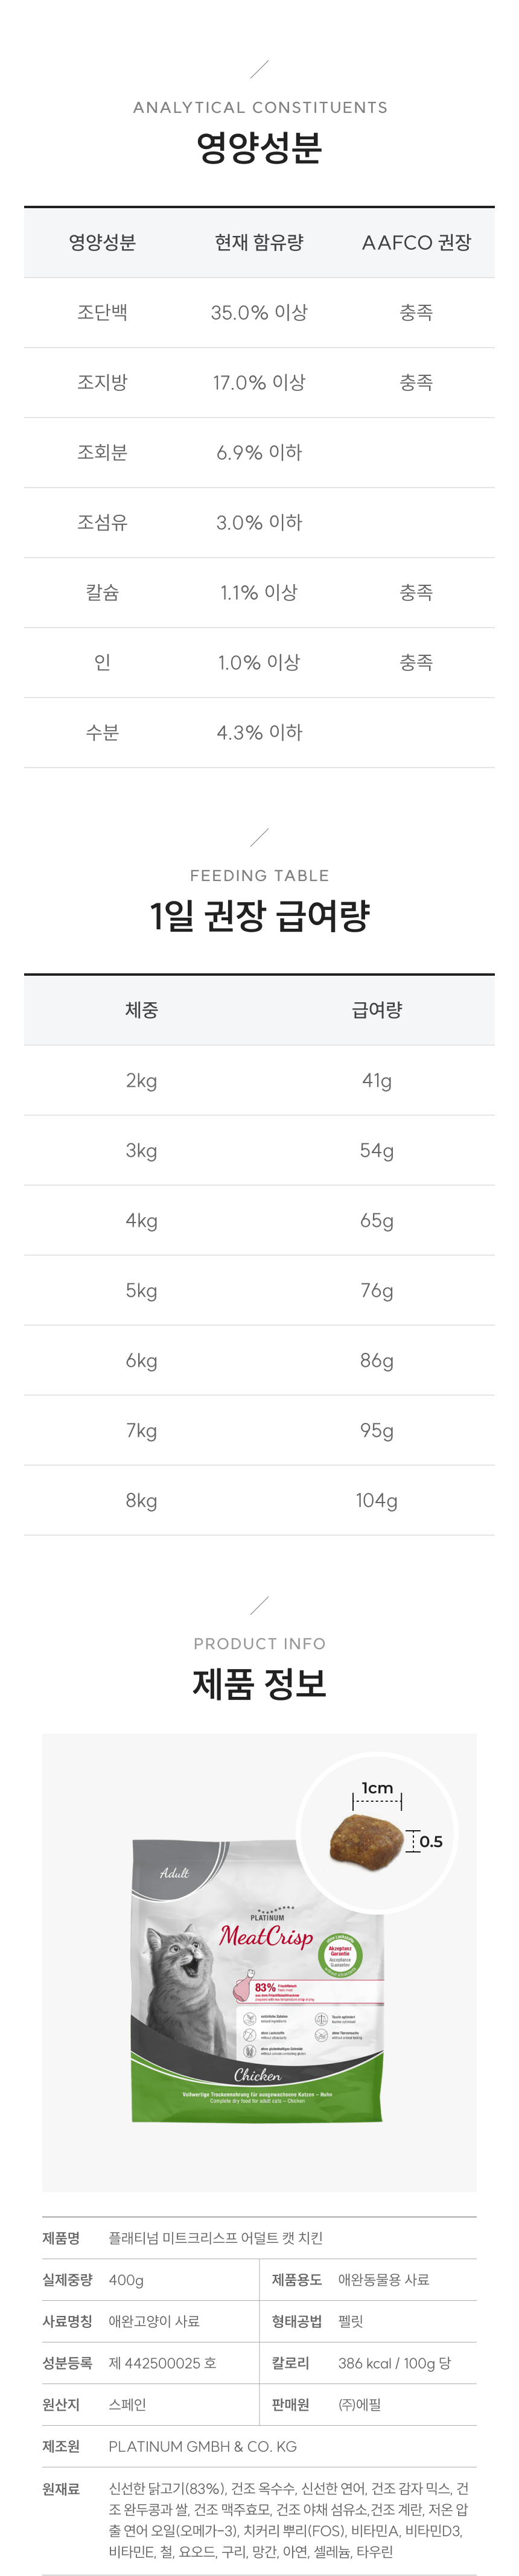Click the PLATINUM GMBH & CO. KG manufacturer text
This screenshot has width=519, height=2576.
pyautogui.click(x=202, y=2446)
